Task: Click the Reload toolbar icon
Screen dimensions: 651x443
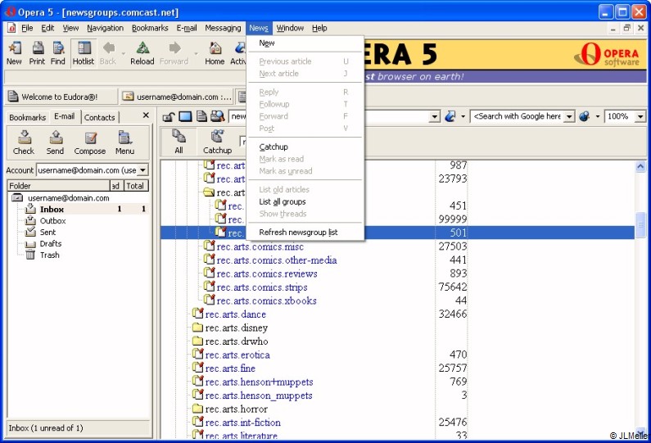Action: click(142, 48)
